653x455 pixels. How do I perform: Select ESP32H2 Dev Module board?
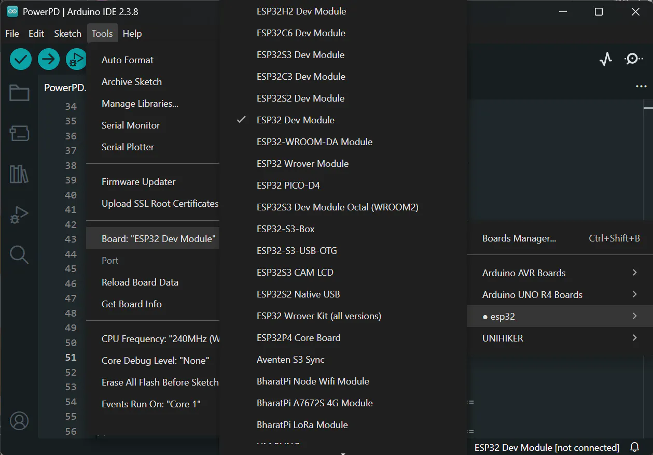[x=343, y=11]
